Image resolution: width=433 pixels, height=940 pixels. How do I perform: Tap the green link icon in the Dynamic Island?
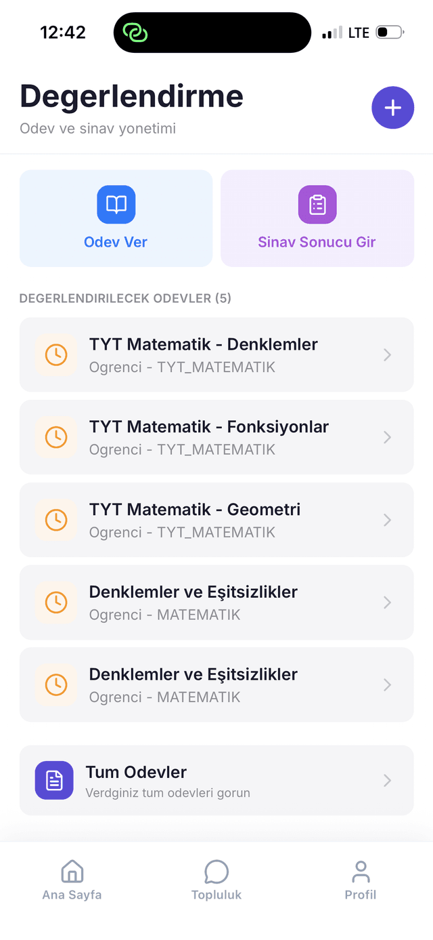[x=135, y=32]
